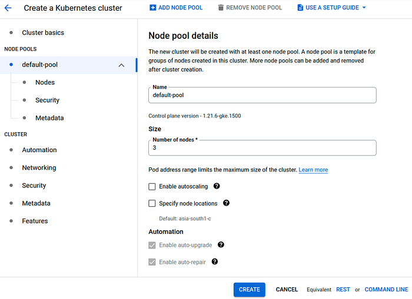This screenshot has height=299, width=412.
Task: Toggle the Enable auto-upgrade checkbox
Action: [x=152, y=245]
